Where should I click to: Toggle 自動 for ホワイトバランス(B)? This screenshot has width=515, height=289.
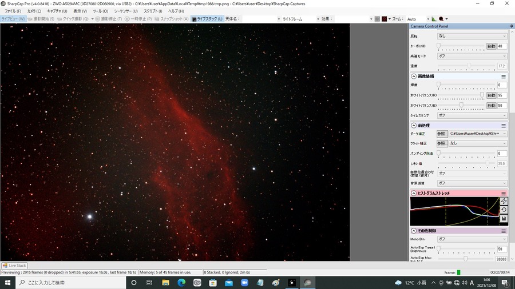pos(491,106)
